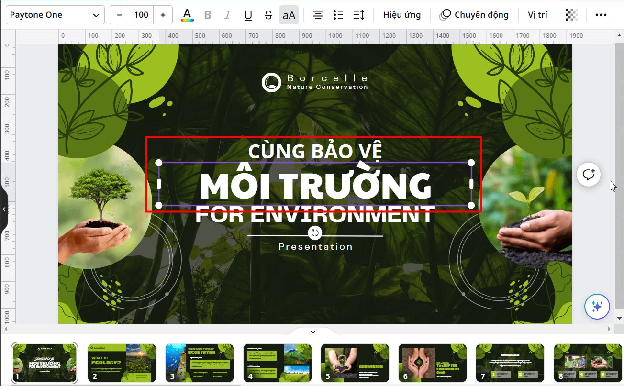
Task: Open the Hiệu ứng effects menu
Action: pos(402,14)
